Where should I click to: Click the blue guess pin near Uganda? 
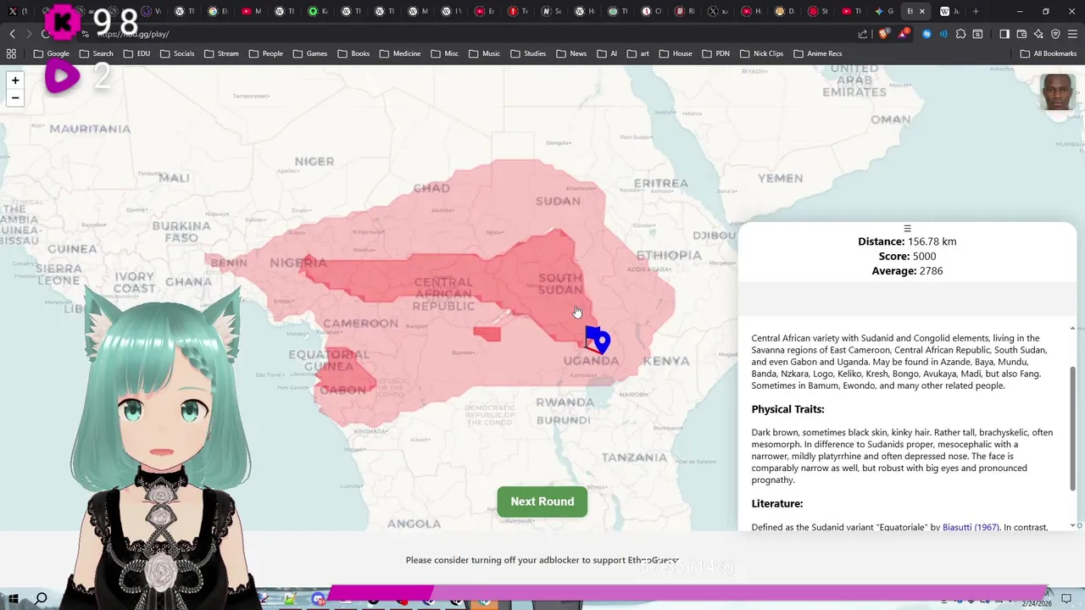click(603, 342)
